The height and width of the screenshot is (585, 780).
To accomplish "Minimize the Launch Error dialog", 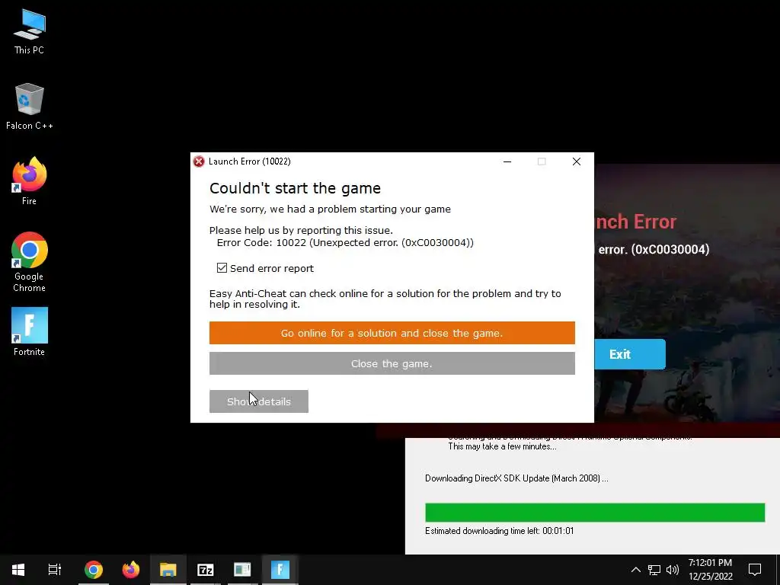I will 507,161.
